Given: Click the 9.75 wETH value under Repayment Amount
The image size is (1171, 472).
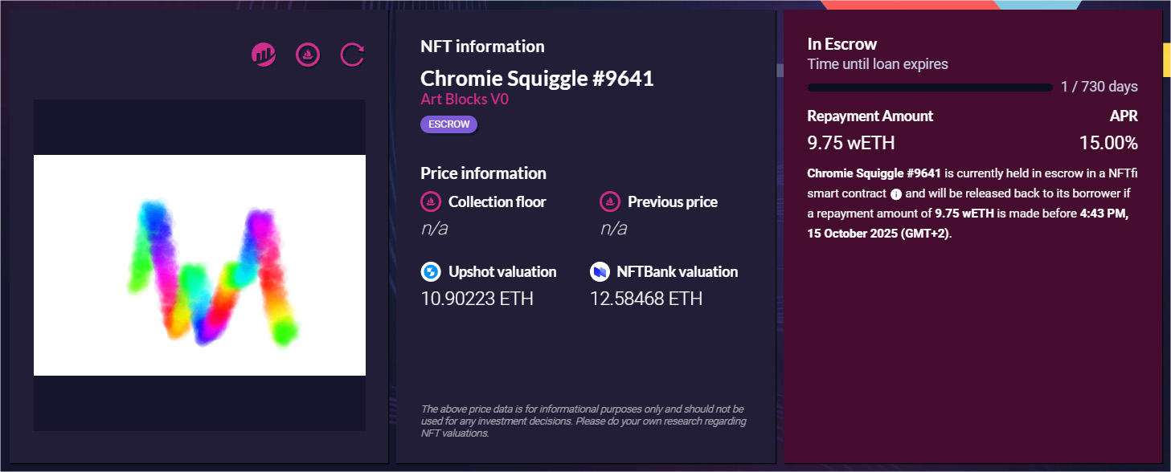Looking at the screenshot, I should 851,144.
